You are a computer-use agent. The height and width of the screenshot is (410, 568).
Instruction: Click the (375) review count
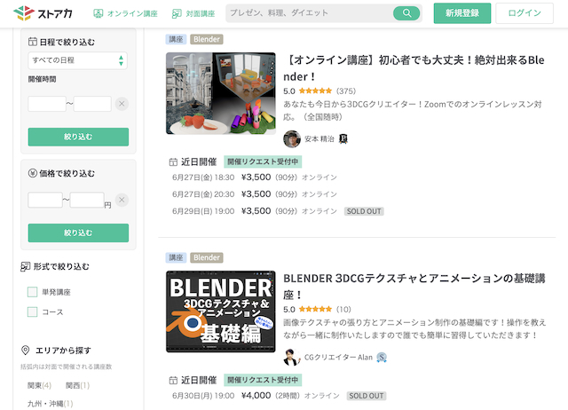tap(346, 91)
